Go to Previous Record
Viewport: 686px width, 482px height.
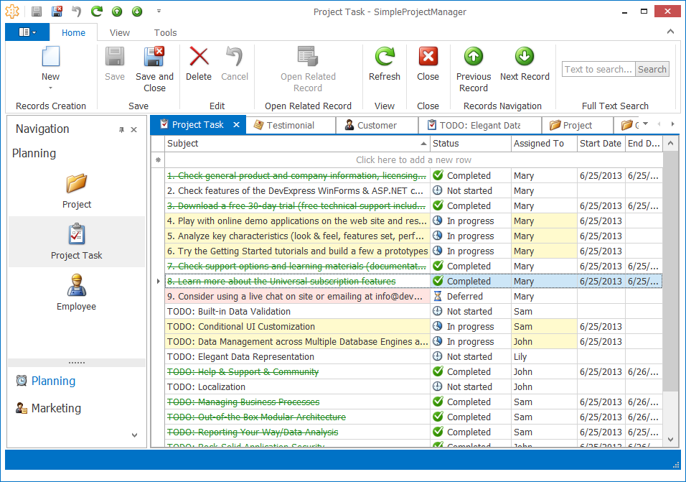pos(474,69)
